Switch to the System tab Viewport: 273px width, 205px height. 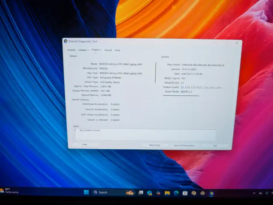[x=71, y=50]
